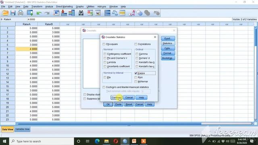
Task: Click the Bootstrap button in Crosstabs
Action: pyautogui.click(x=168, y=58)
